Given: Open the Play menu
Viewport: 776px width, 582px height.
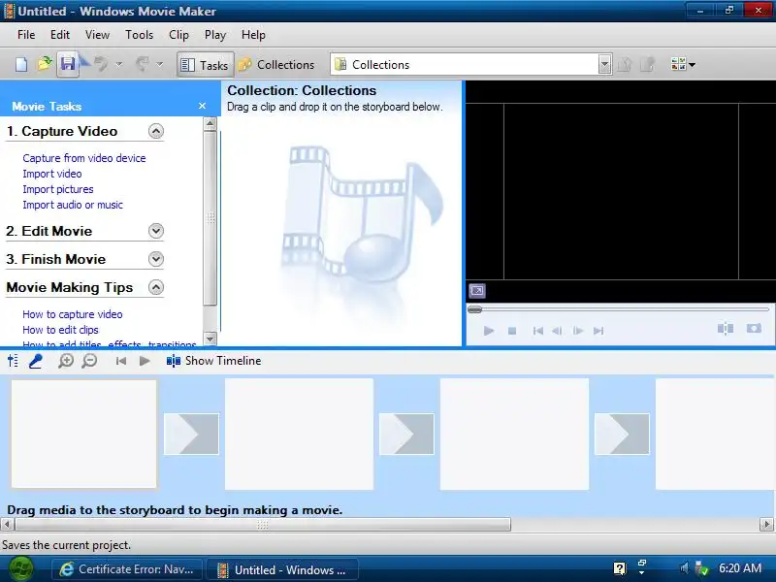Looking at the screenshot, I should tap(215, 35).
